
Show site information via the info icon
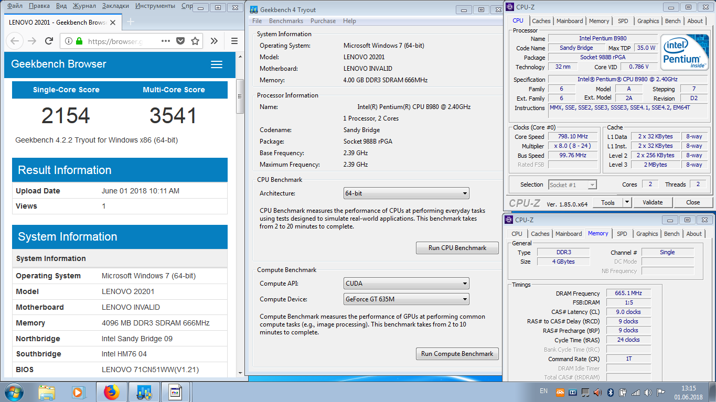[x=69, y=41]
